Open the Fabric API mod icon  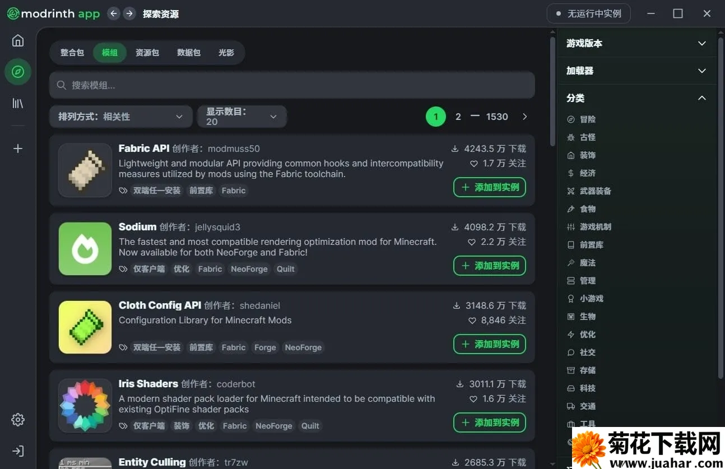point(85,170)
